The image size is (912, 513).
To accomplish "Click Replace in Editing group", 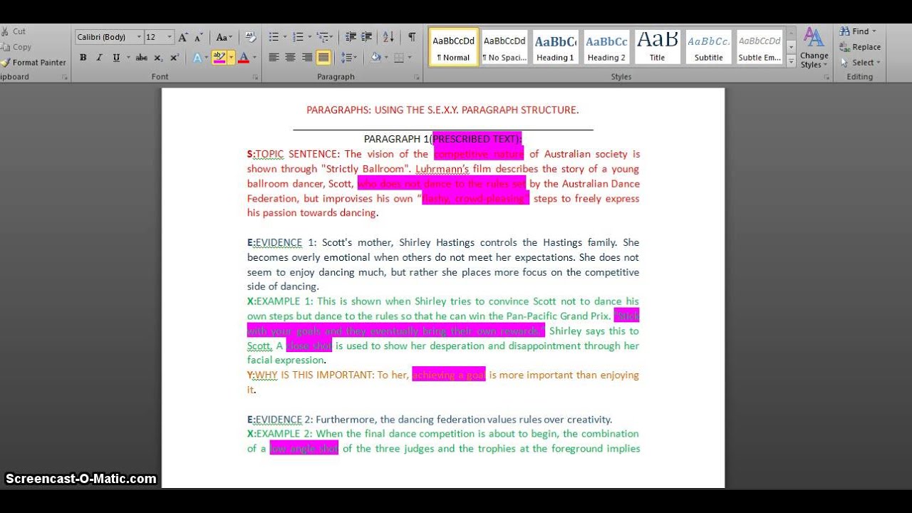I will pos(860,47).
